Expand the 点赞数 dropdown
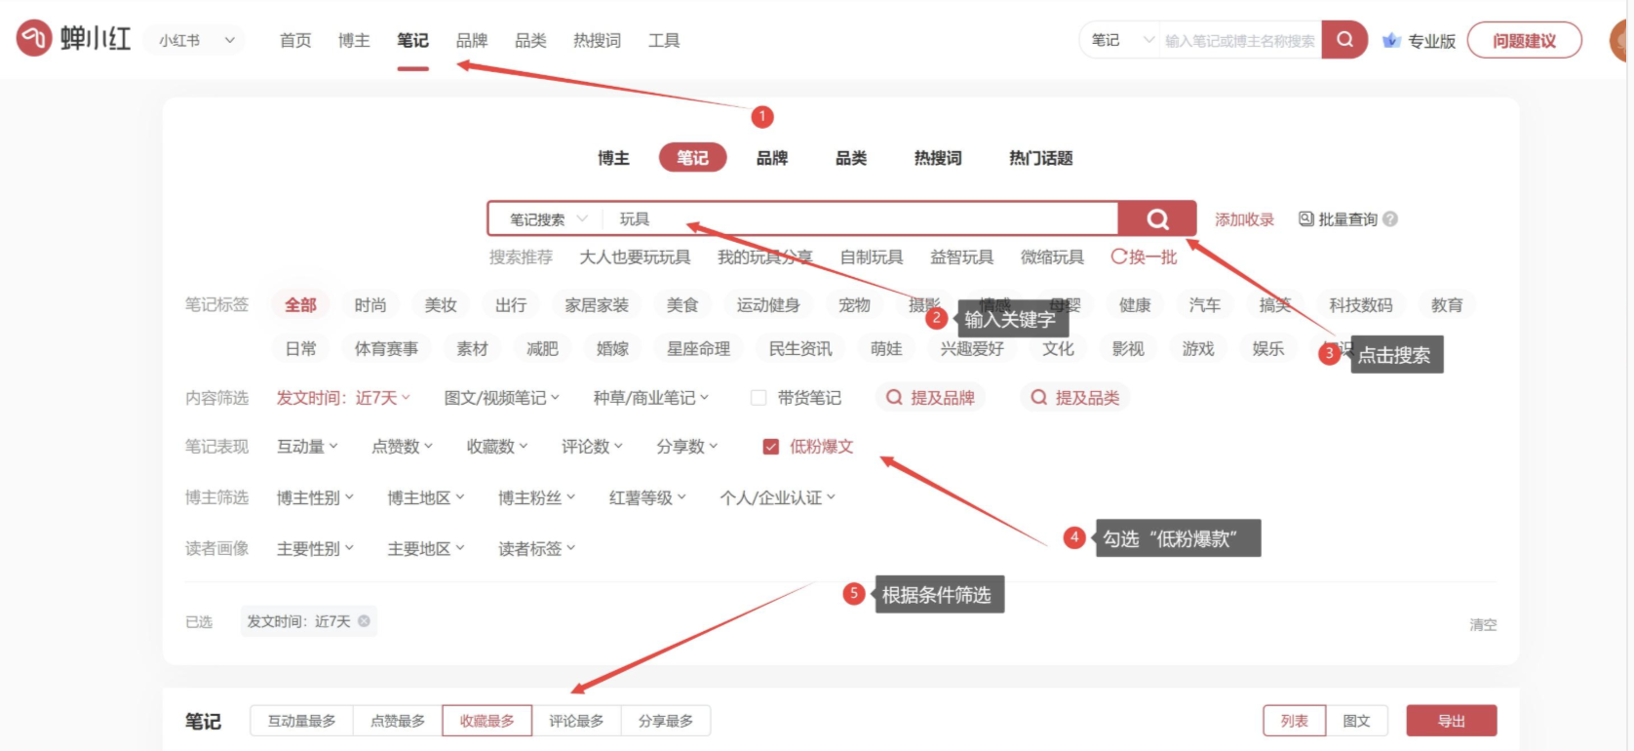Image resolution: width=1634 pixels, height=751 pixels. tap(402, 447)
